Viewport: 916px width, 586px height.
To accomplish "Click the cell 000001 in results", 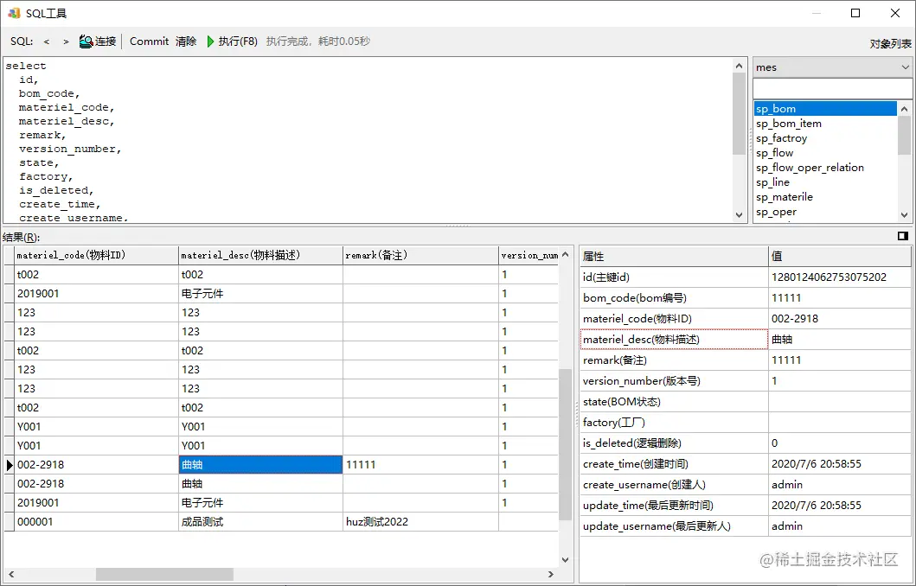I will coord(96,522).
